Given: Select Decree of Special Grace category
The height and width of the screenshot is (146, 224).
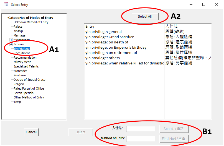Looking at the screenshot, I should [29, 80].
